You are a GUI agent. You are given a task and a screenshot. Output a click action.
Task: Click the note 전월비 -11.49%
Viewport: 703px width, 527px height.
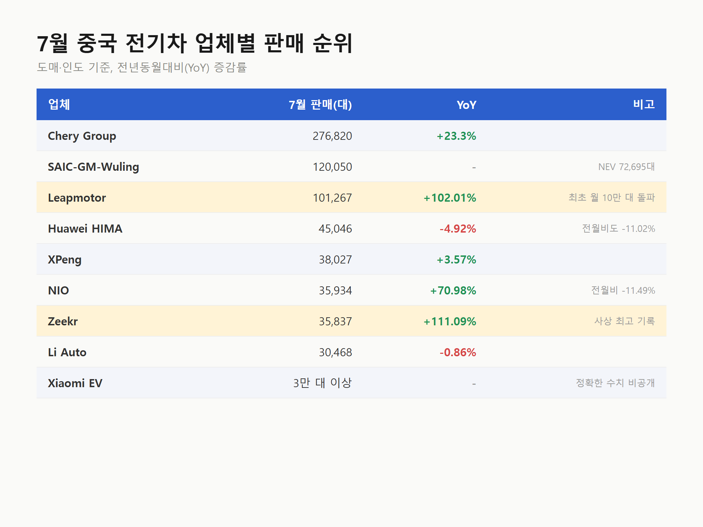coord(623,290)
